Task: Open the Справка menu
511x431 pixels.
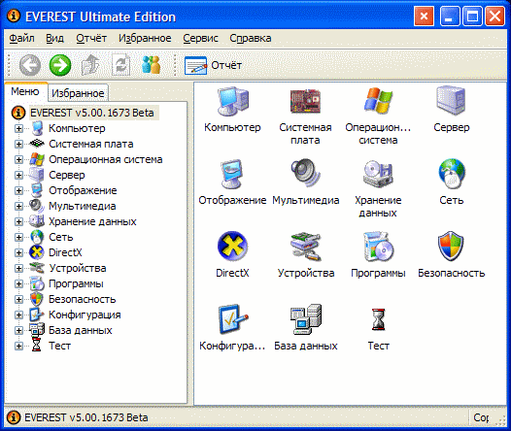Action: click(251, 38)
